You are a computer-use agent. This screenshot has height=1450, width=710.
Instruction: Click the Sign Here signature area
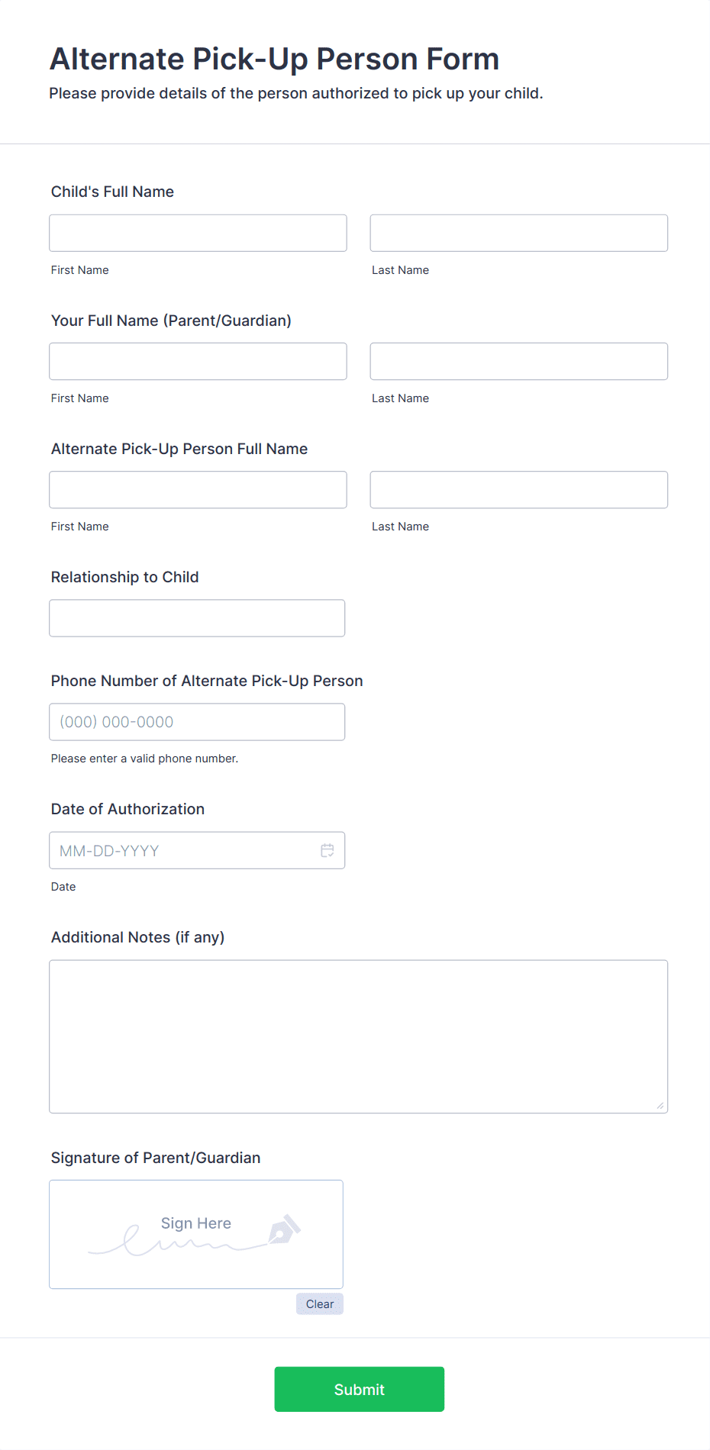pyautogui.click(x=195, y=1234)
